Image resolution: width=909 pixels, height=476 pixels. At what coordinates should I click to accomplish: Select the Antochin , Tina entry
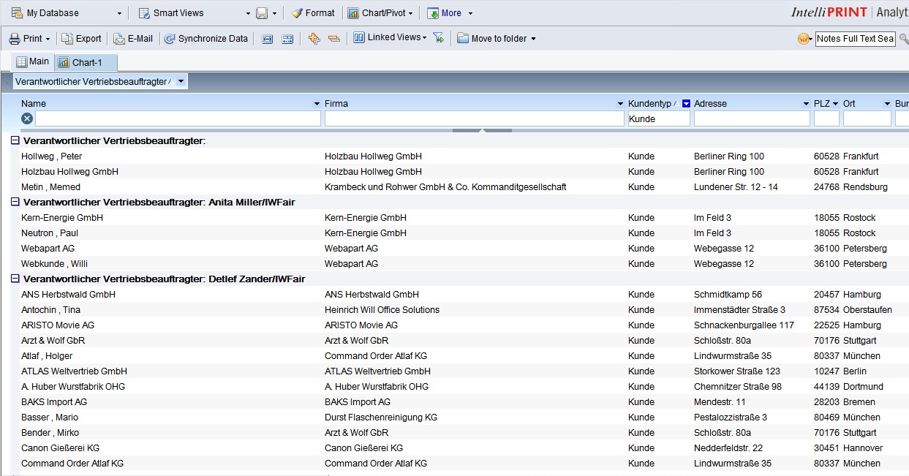click(51, 310)
